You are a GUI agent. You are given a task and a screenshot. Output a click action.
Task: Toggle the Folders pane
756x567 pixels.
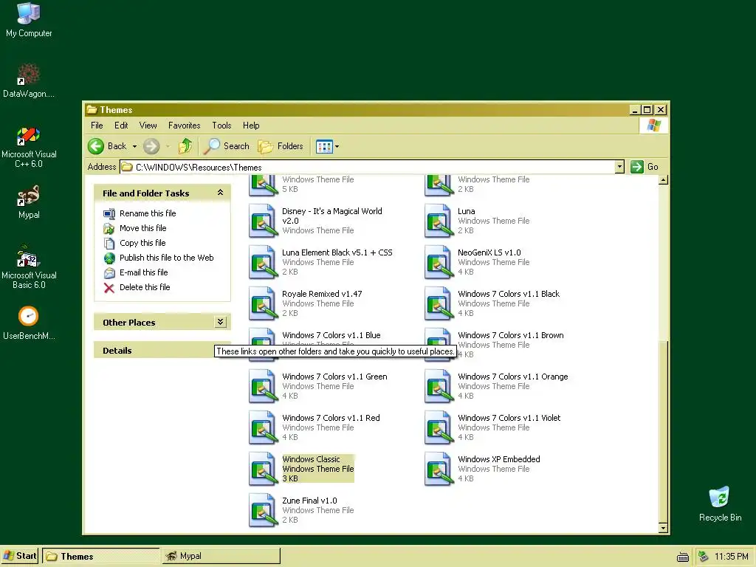tap(281, 146)
